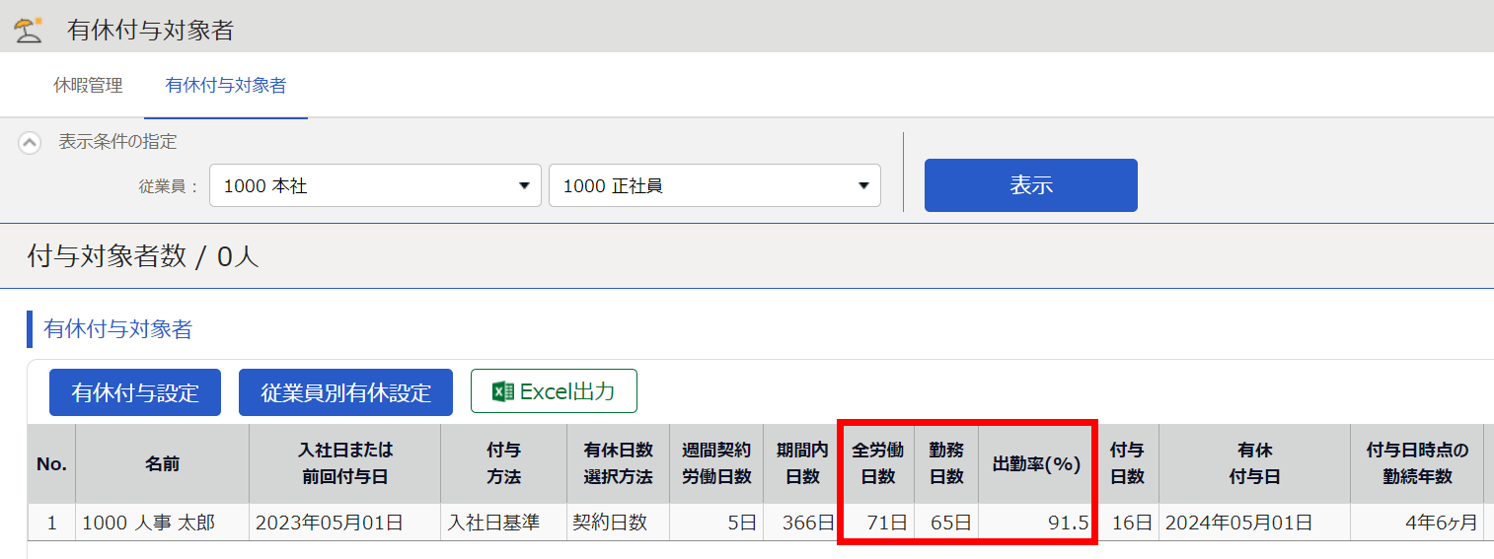Click the row number 1 cell

pos(51,523)
